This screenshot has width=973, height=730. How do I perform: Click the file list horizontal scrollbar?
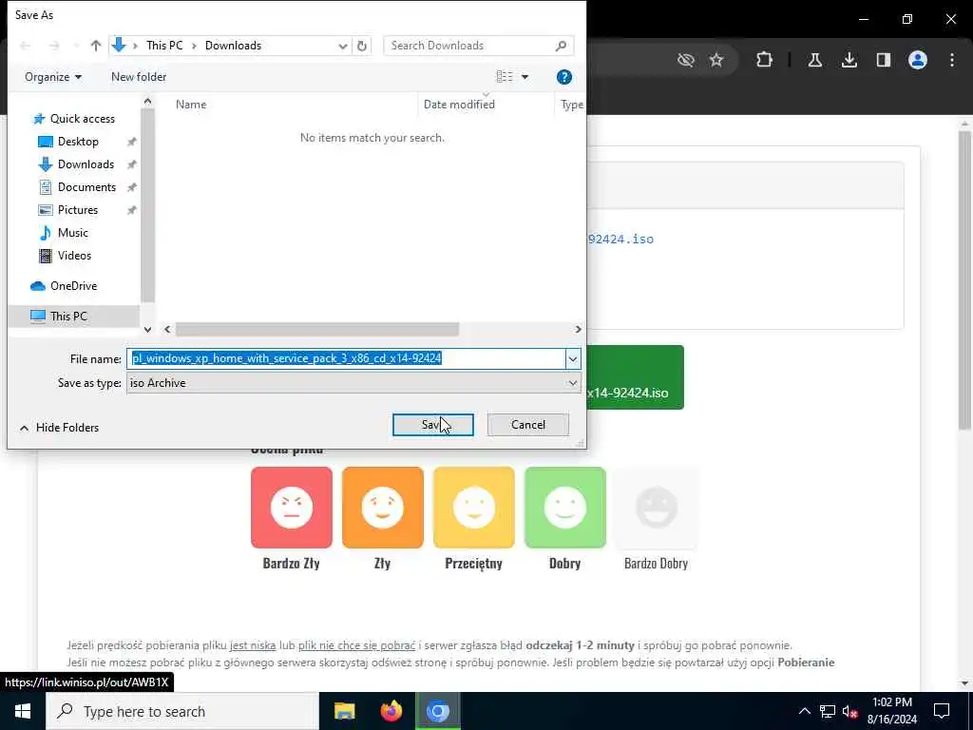tap(316, 329)
